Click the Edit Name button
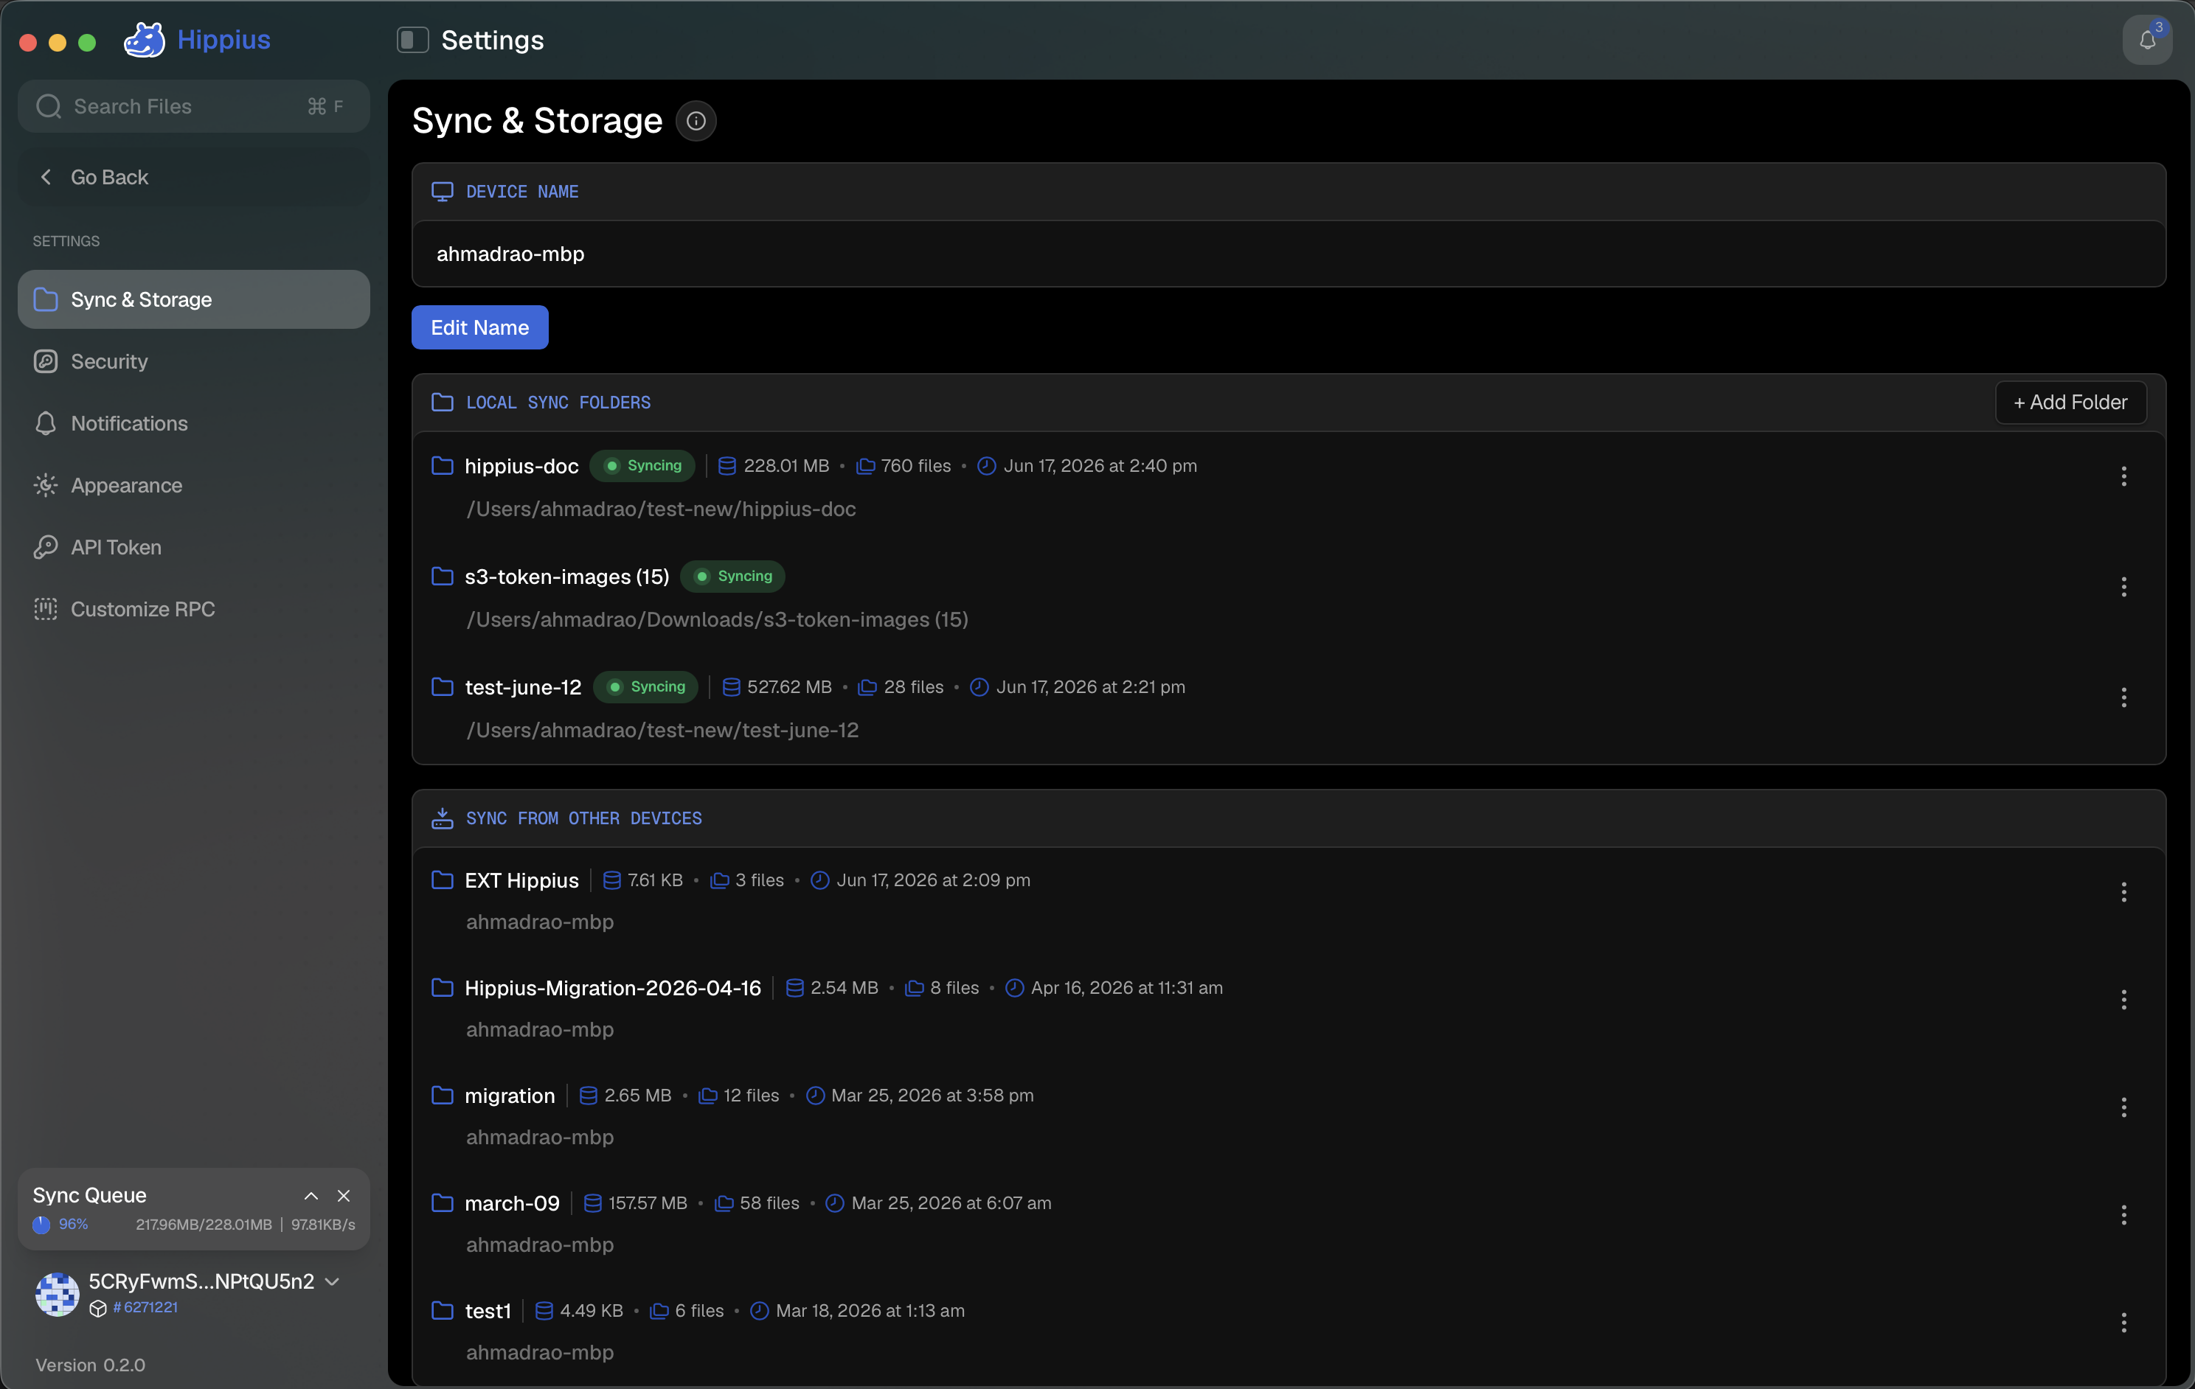Image resolution: width=2195 pixels, height=1389 pixels. click(479, 327)
